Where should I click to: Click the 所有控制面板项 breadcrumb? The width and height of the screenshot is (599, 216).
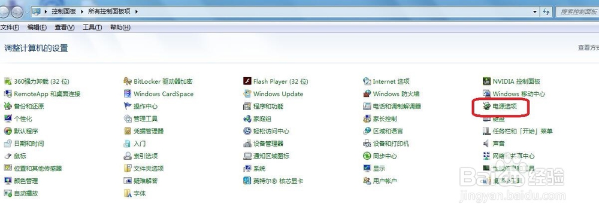(109, 12)
